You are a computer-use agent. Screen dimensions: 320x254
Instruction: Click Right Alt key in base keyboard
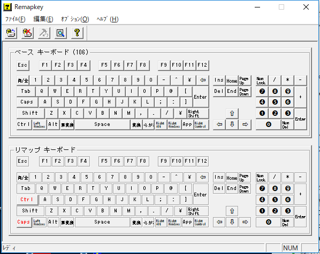(x=161, y=124)
